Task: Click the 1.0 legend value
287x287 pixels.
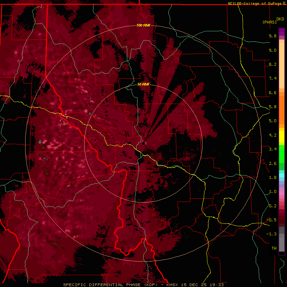Action: [273, 192]
